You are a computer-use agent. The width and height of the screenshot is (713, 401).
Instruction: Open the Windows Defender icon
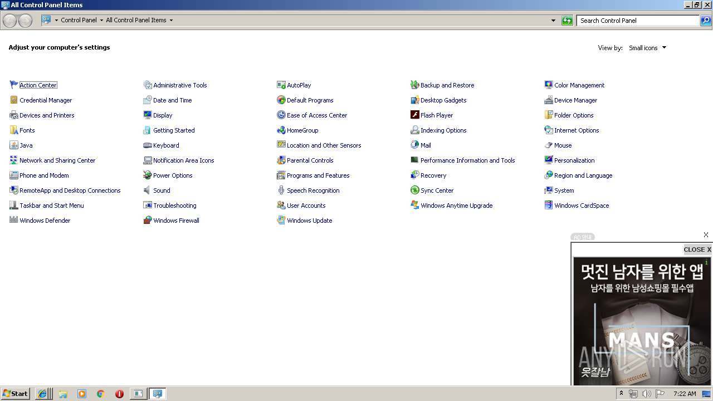click(x=14, y=220)
